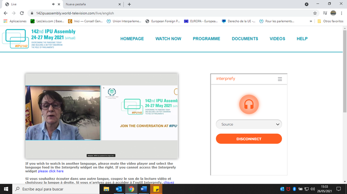The width and height of the screenshot is (347, 194).
Task: Mute audio on the Live tab
Action: coord(53,4)
